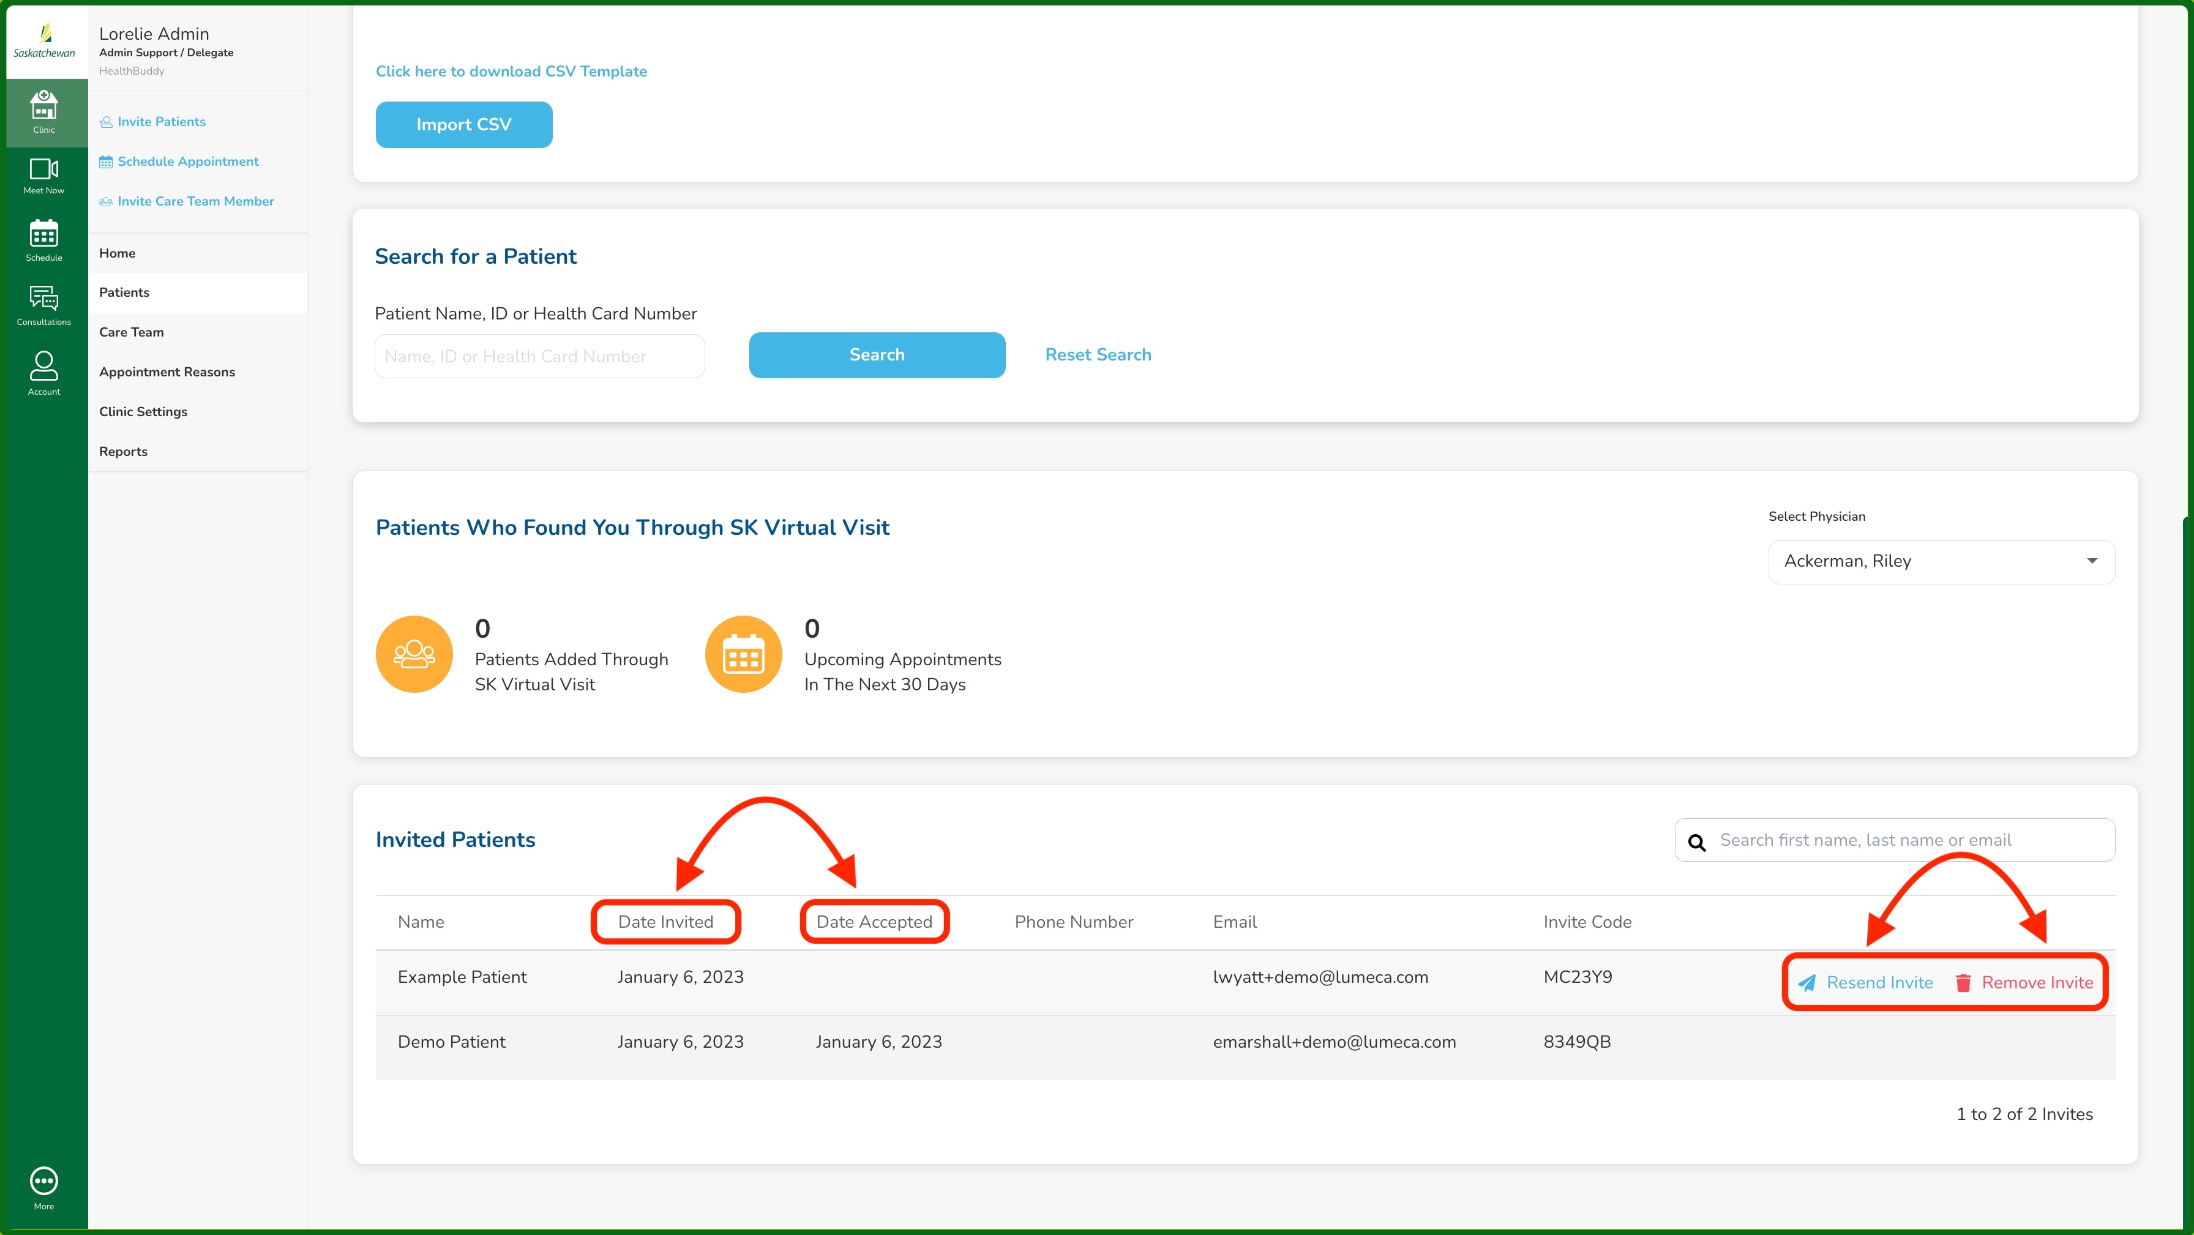The width and height of the screenshot is (2194, 1235).
Task: Open the Consultations chat icon
Action: (43, 304)
